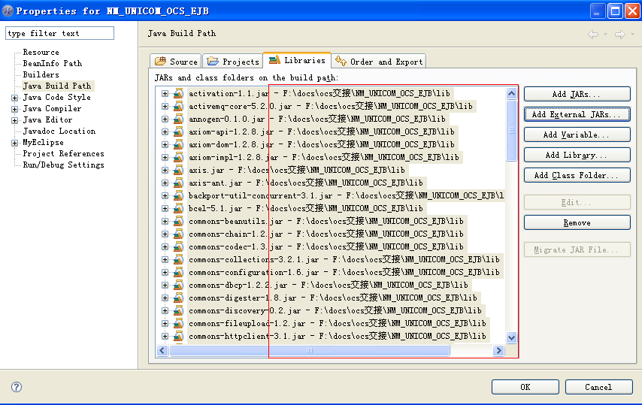
Task: Click the horizontal scroll right arrow
Action: pos(498,351)
